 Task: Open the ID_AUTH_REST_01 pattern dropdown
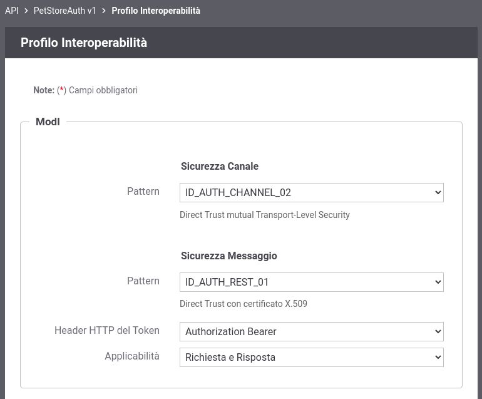pos(311,282)
